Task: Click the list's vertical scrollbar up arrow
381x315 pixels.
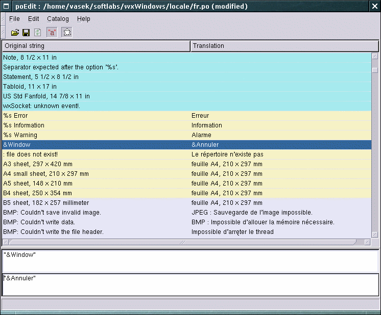Action: point(375,56)
